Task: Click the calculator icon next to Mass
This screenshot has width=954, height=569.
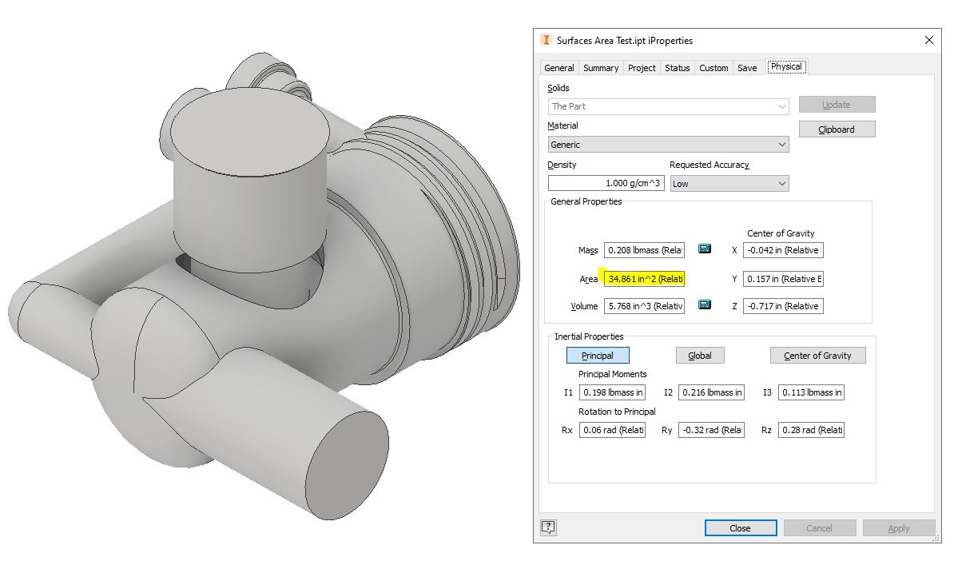Action: coord(705,249)
